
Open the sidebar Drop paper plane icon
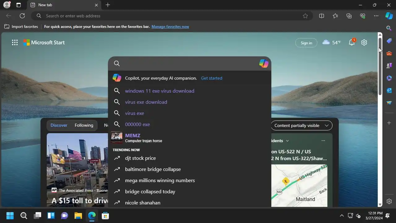point(389,103)
